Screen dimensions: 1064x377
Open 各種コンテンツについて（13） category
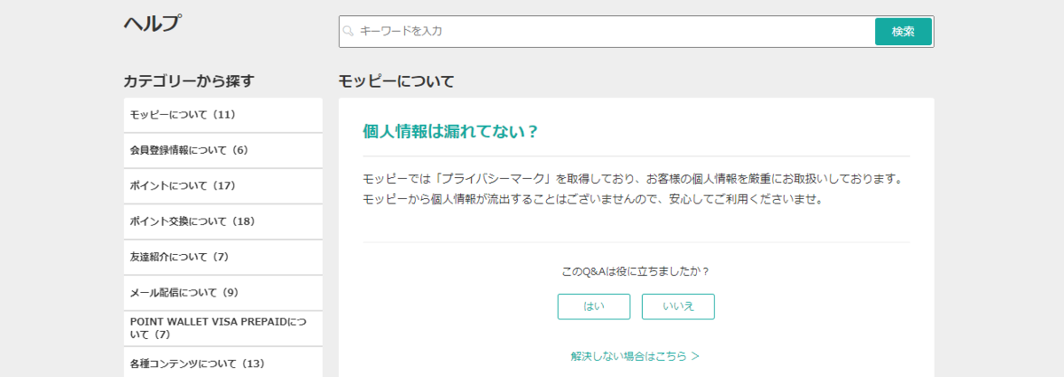pyautogui.click(x=223, y=363)
